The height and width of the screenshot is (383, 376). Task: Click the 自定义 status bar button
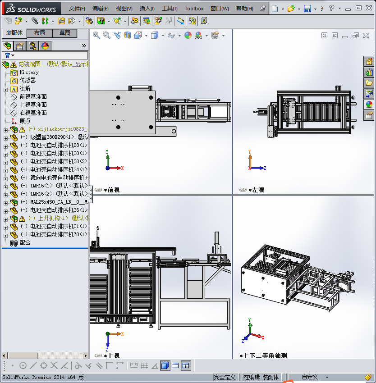310,377
